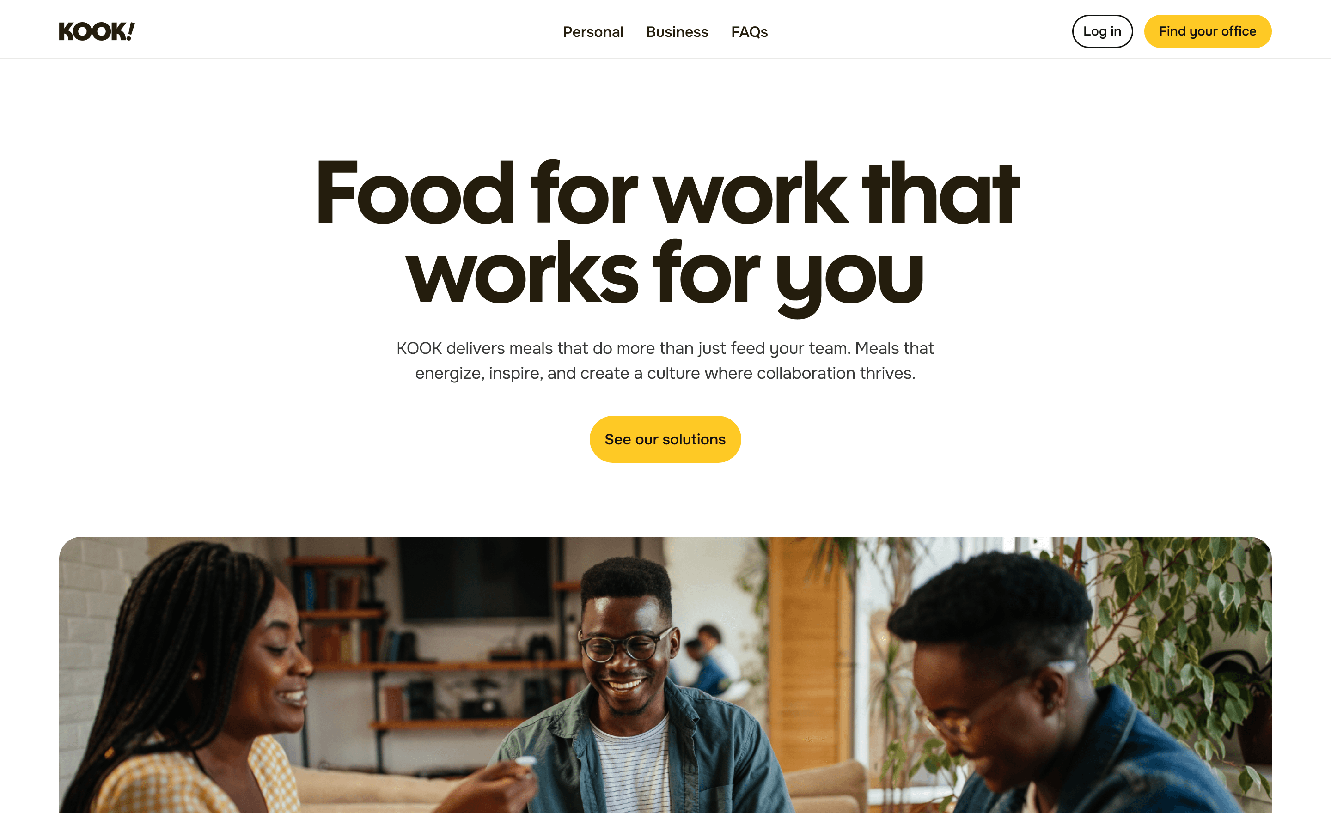This screenshot has width=1331, height=813.
Task: Open the Personal menu item
Action: (592, 32)
